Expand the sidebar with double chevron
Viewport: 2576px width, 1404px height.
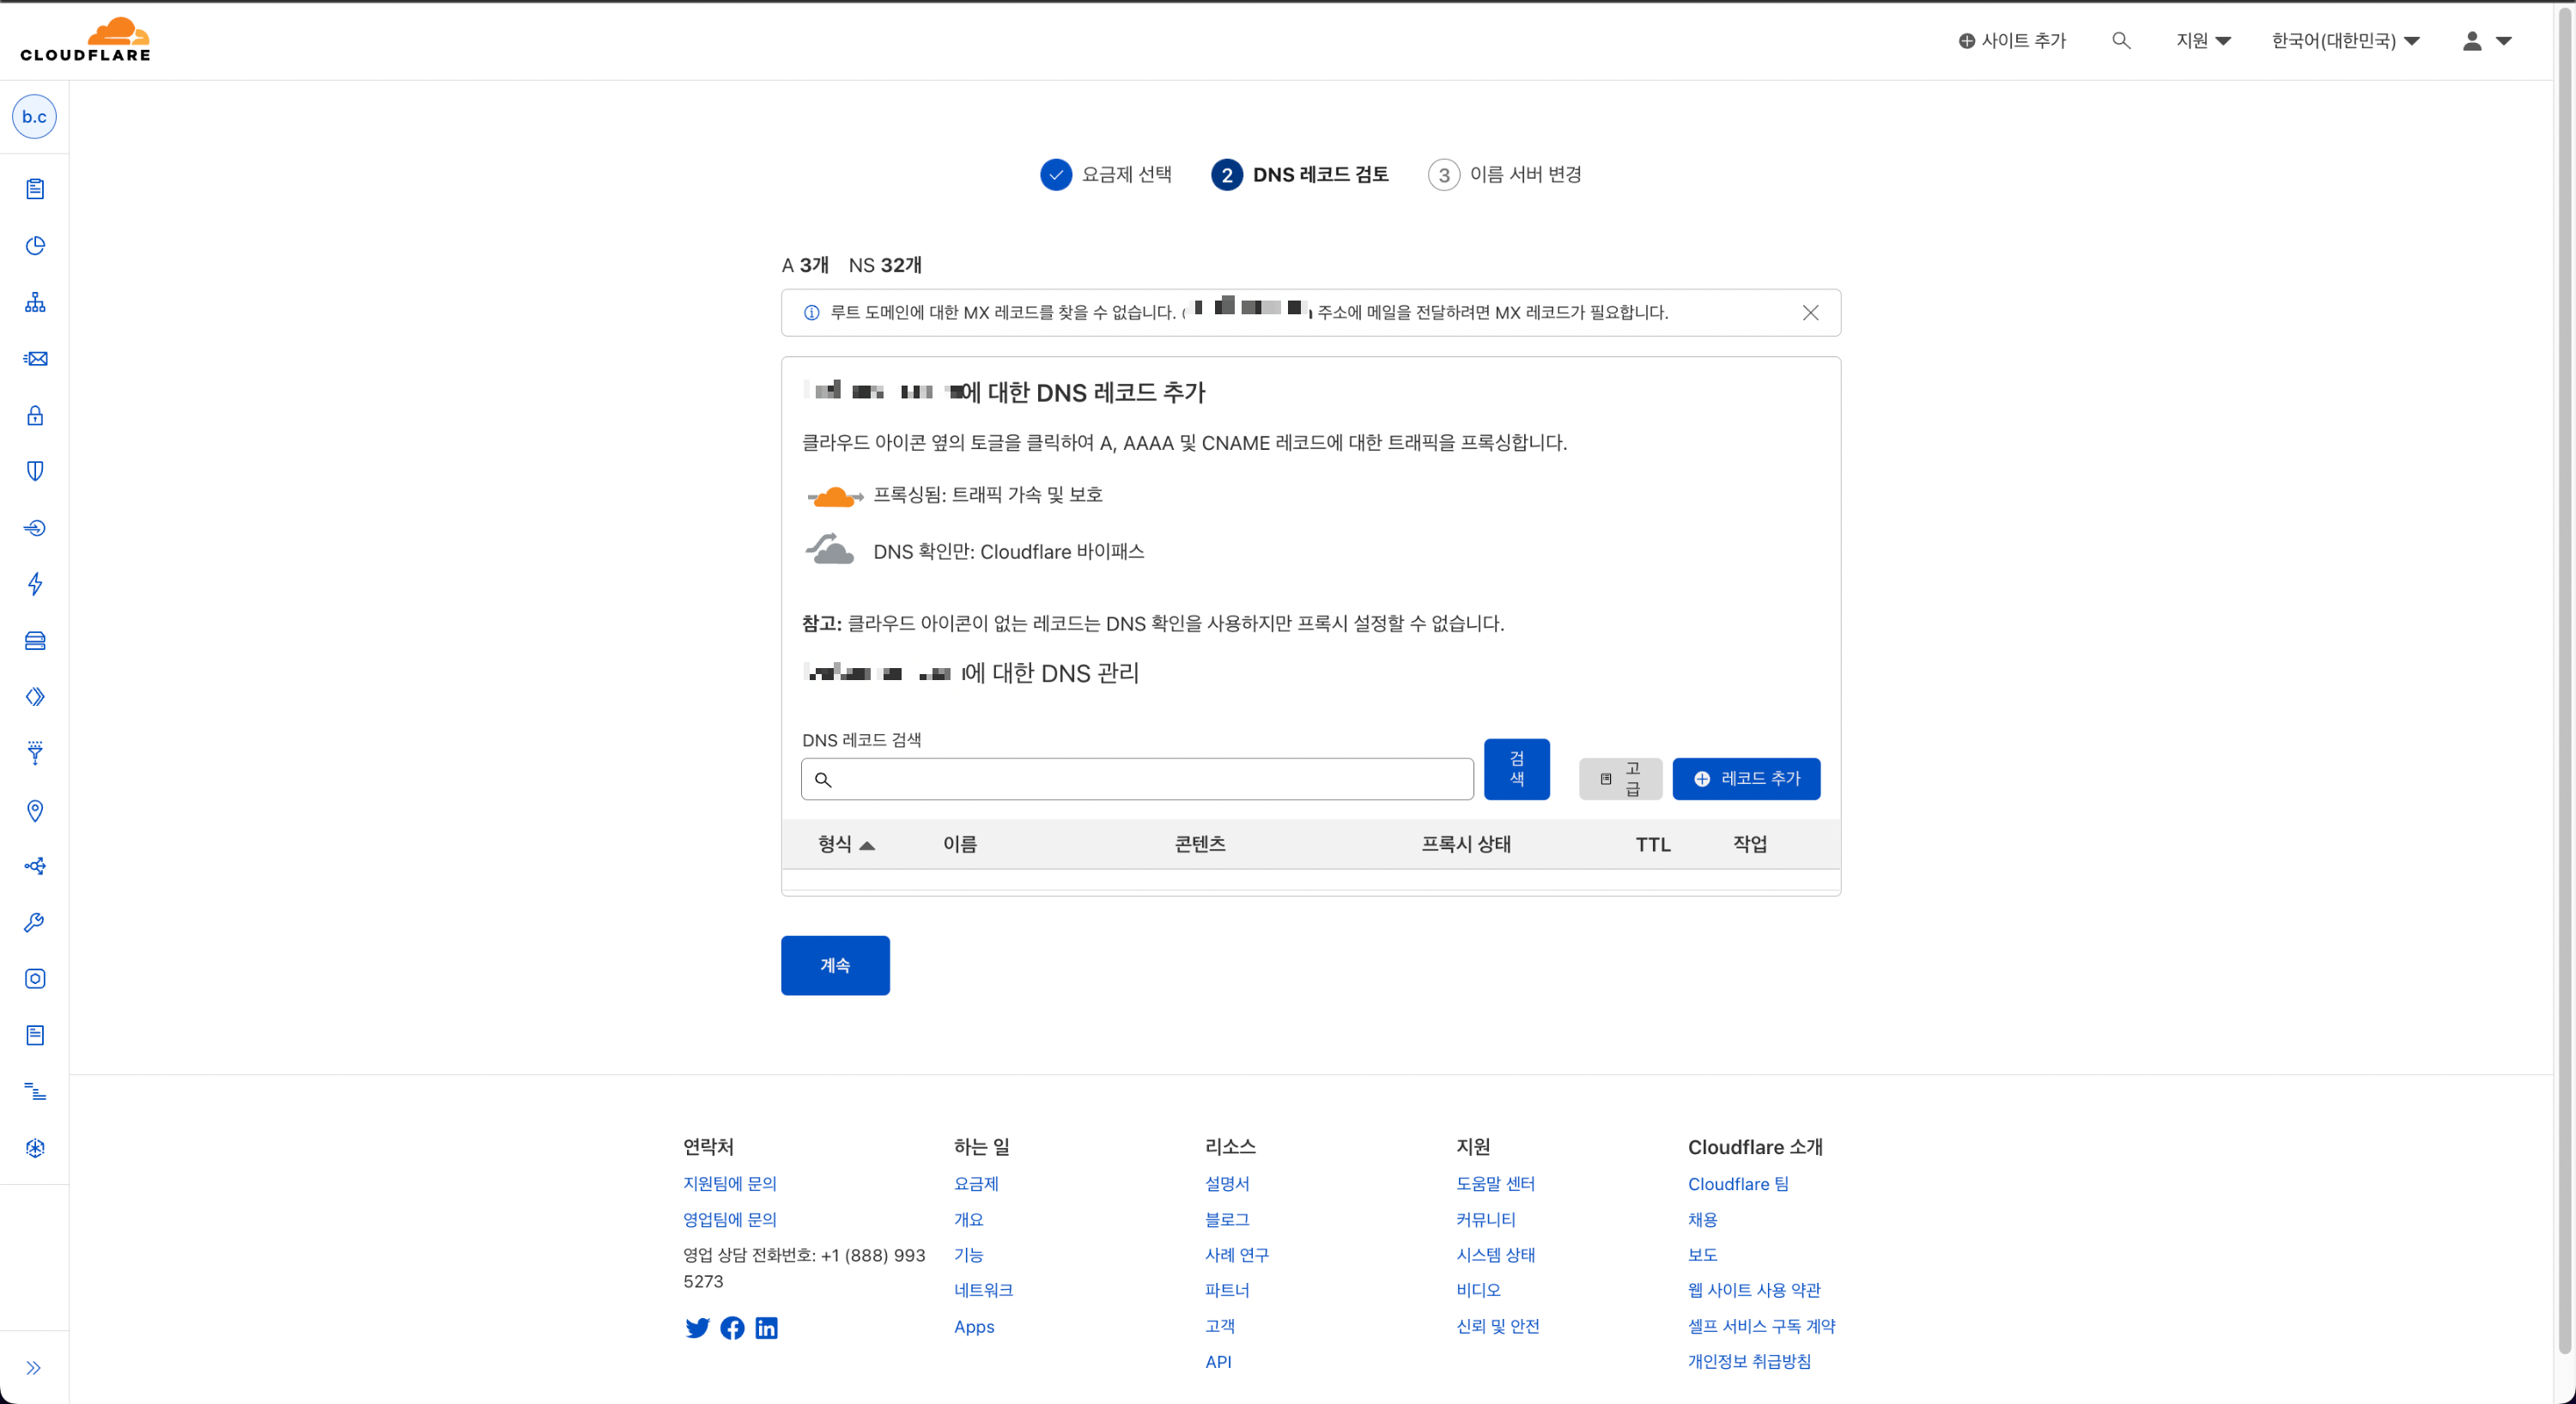coord(34,1368)
